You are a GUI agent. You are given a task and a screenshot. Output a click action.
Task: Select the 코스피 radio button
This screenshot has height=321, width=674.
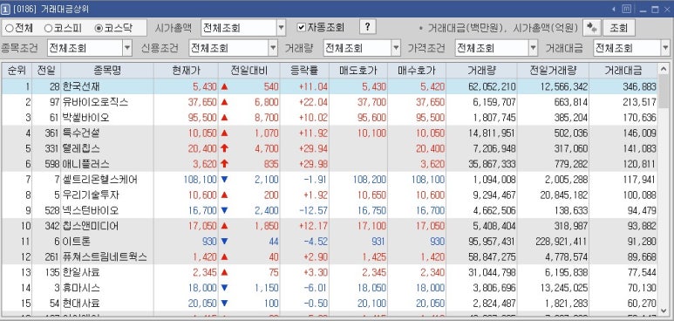48,29
